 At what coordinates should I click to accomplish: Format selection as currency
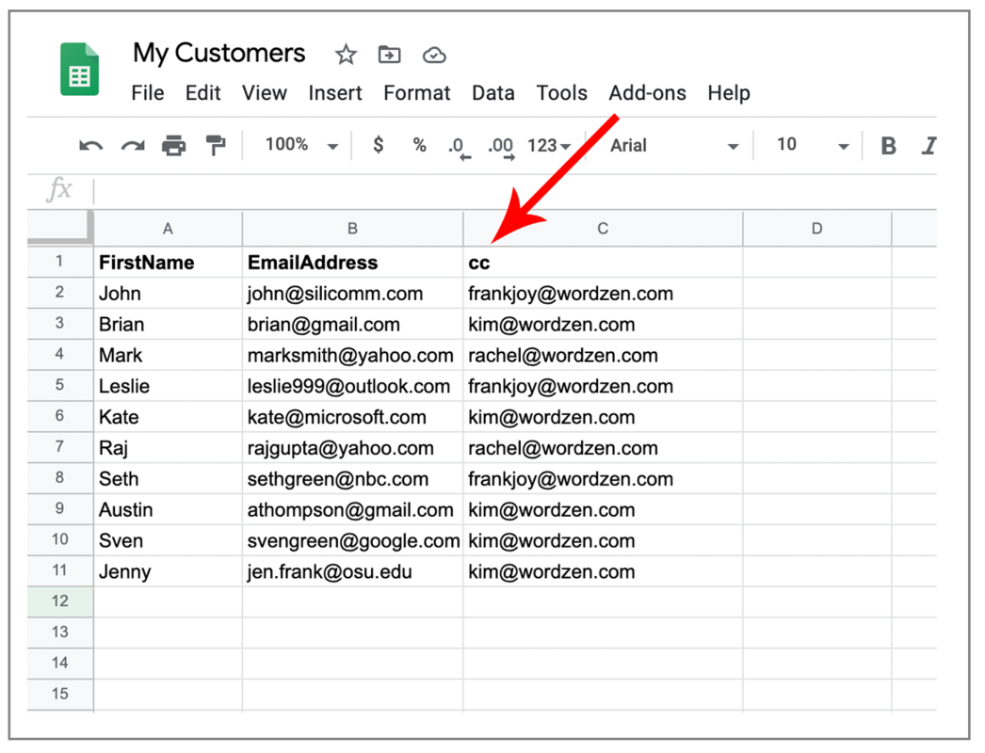pos(378,145)
